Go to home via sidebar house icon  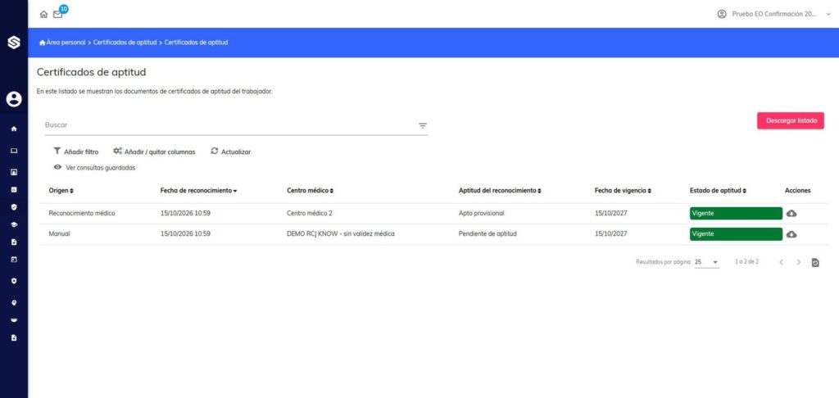[x=14, y=129]
